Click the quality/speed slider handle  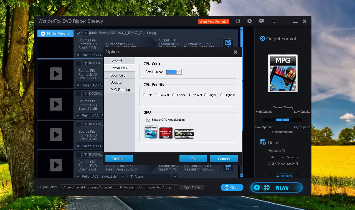(x=282, y=120)
